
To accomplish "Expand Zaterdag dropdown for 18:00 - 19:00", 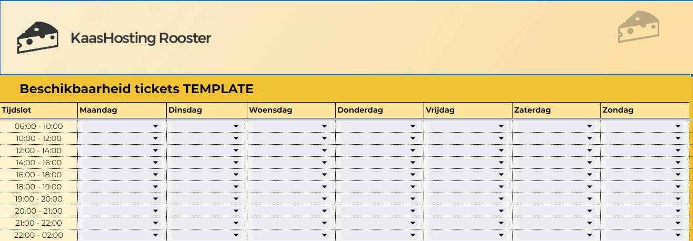I will tap(590, 187).
